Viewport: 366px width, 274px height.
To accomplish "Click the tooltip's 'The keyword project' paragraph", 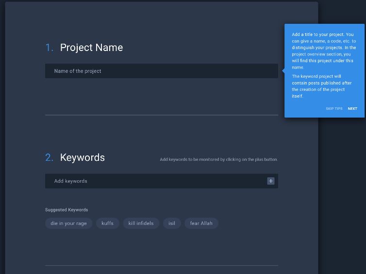I will click(x=321, y=86).
